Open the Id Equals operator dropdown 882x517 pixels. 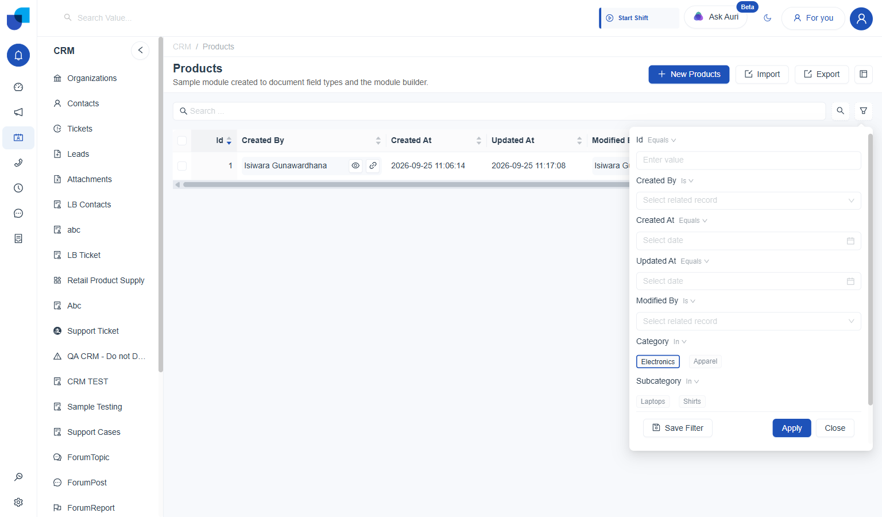(661, 140)
